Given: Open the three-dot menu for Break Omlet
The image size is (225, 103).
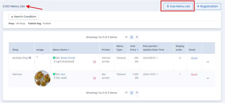Looking at the screenshot, I should point(208,62).
